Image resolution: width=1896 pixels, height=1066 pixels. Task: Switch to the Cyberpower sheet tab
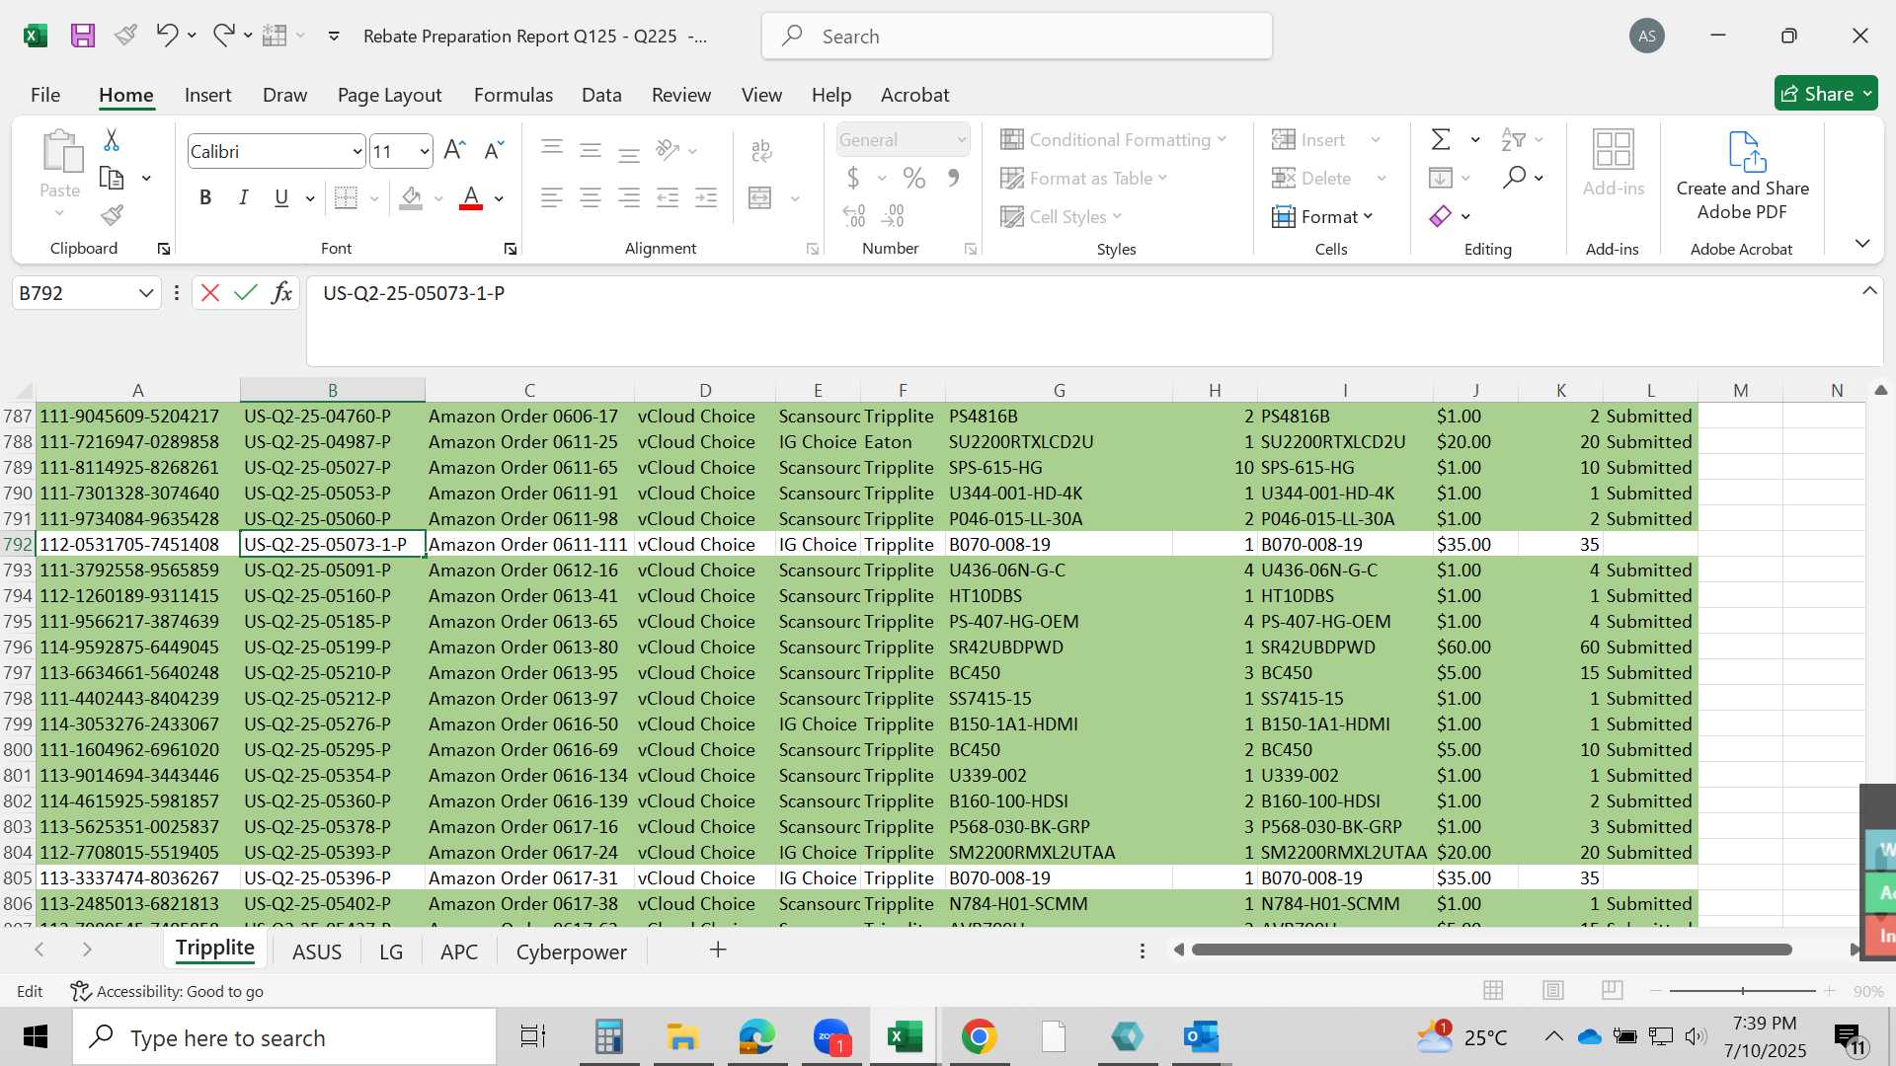(571, 952)
